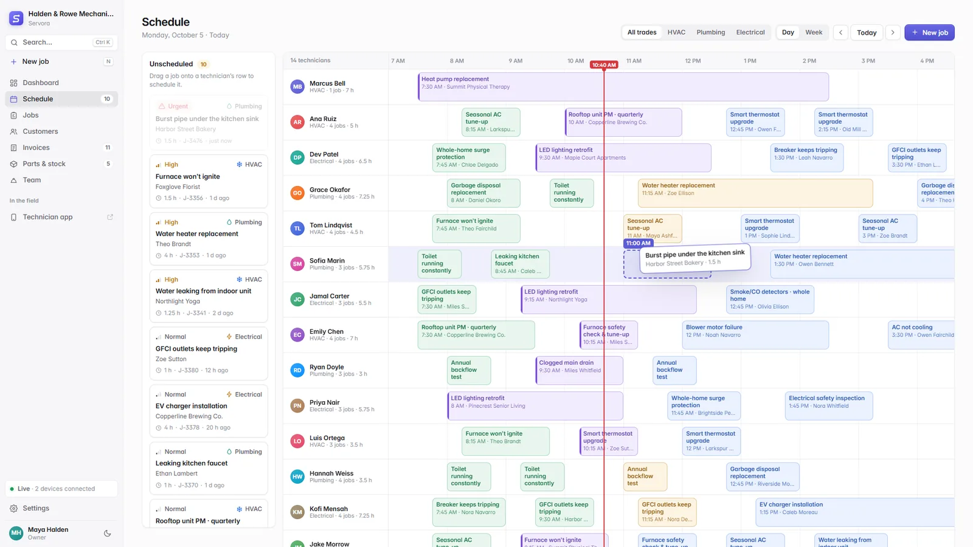Click the Servora logo icon
973x547 pixels.
pyautogui.click(x=16, y=18)
